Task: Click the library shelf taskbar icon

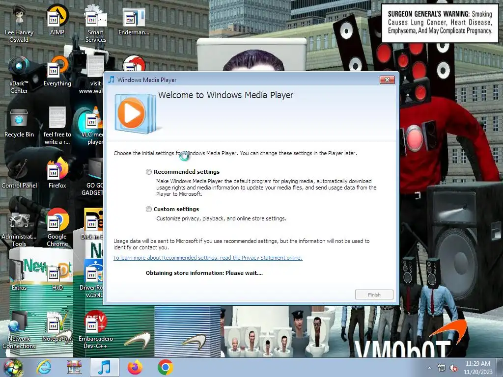Action: (74, 367)
